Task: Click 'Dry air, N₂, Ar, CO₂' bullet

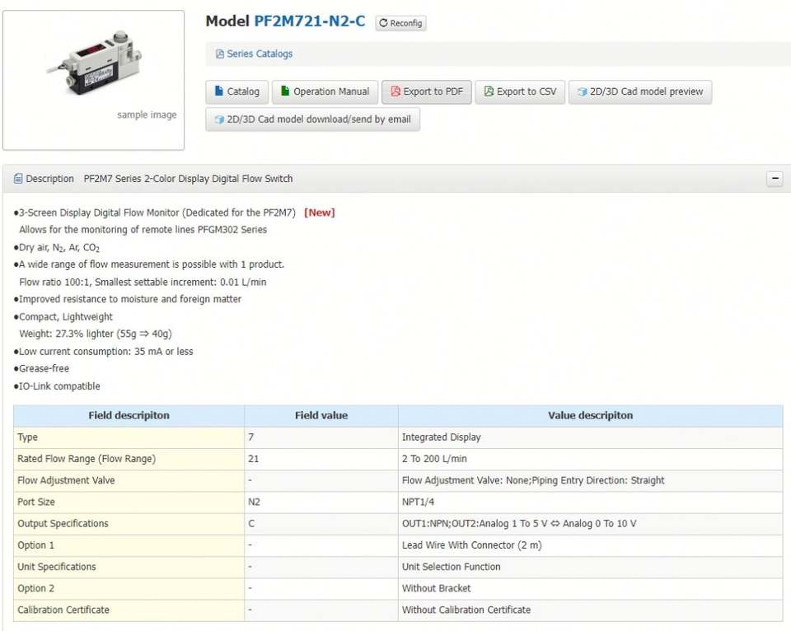Action: pyautogui.click(x=57, y=248)
